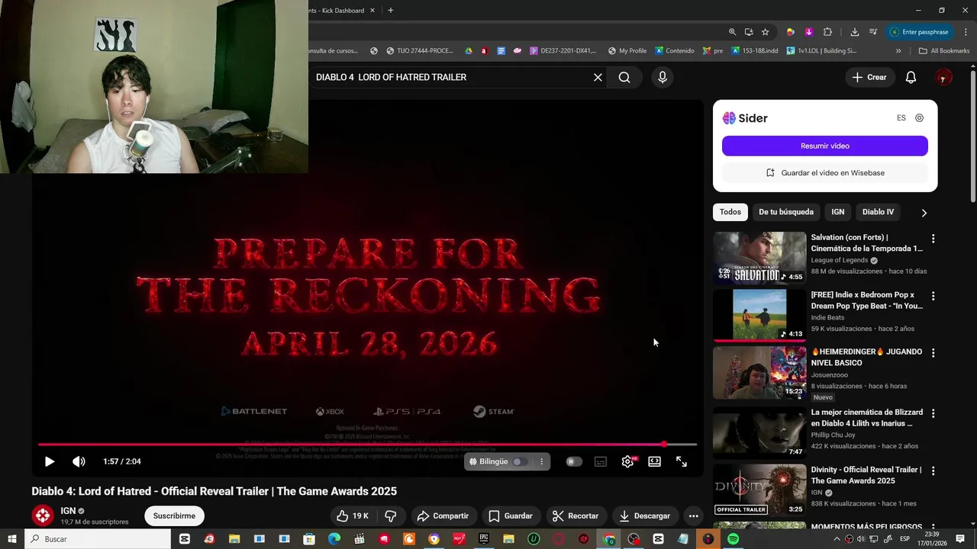Open the Contenido bookmark
This screenshot has width=977, height=549.
674,51
